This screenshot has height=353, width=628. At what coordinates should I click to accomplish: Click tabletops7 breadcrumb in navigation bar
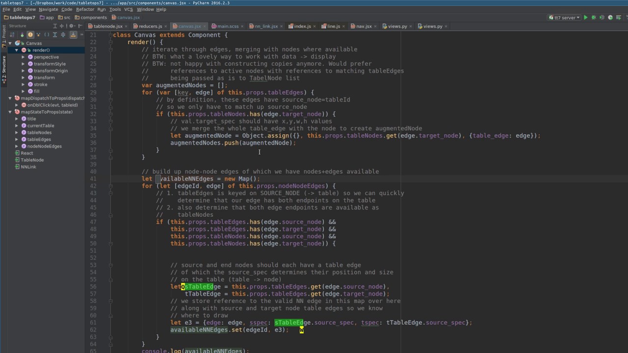(x=20, y=18)
